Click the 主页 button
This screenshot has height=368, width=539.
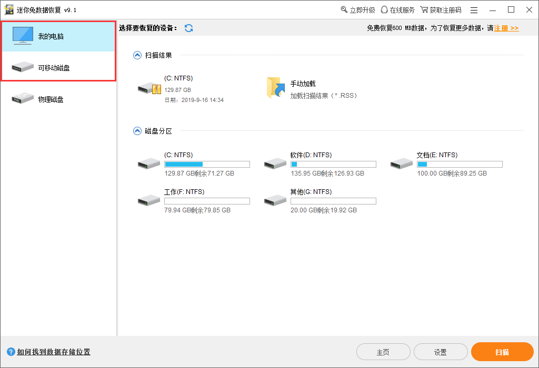[383, 352]
